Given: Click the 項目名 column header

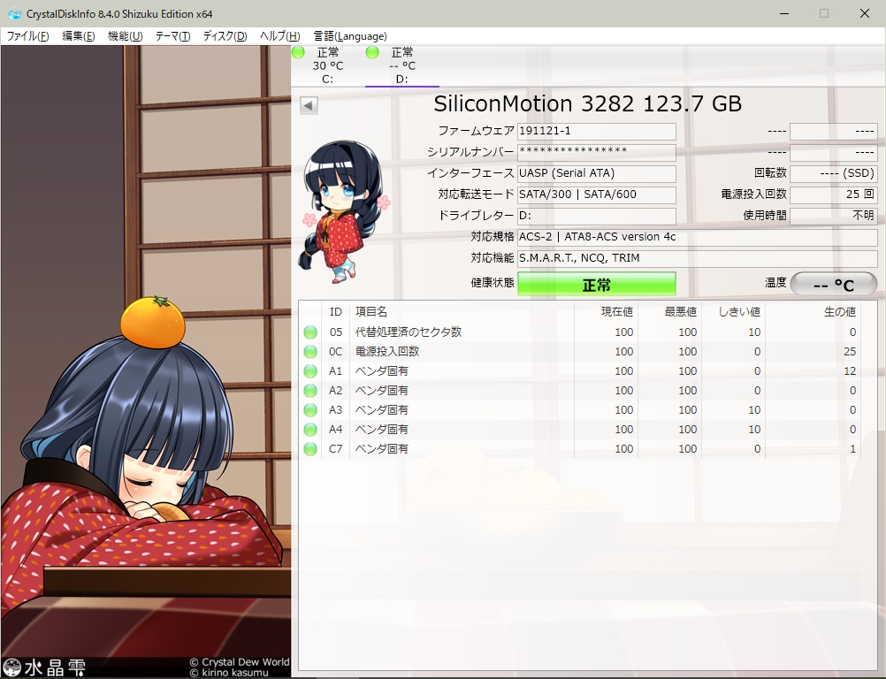Looking at the screenshot, I should 462,312.
